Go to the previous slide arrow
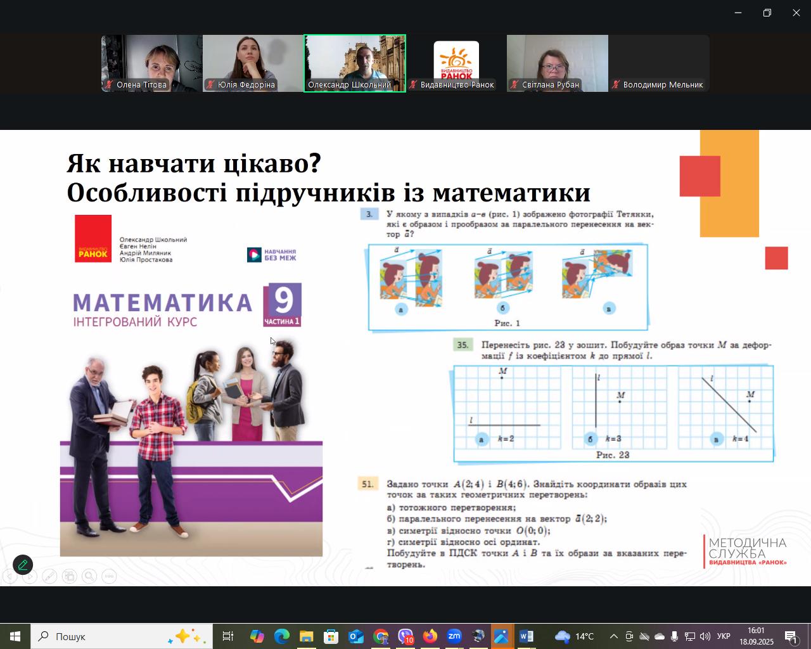Screen dimensions: 811x649 (9, 577)
